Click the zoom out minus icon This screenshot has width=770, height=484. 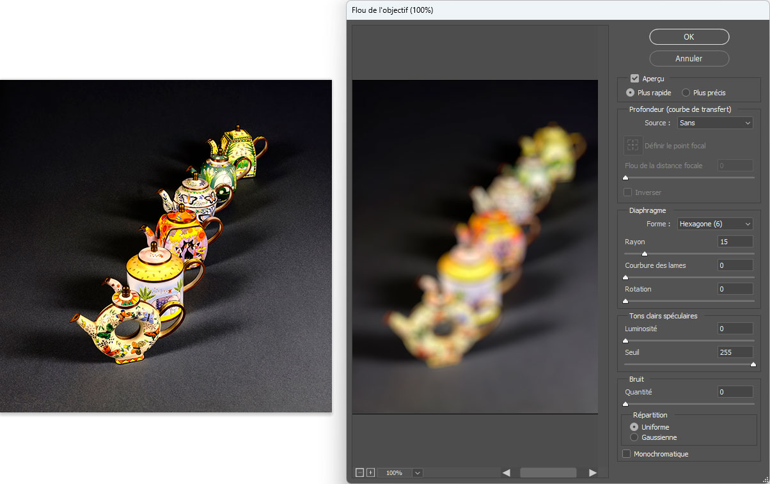pos(359,472)
